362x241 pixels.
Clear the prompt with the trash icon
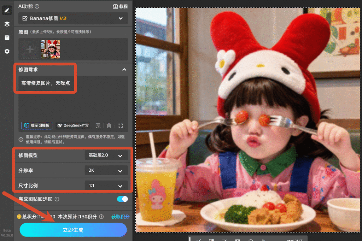click(109, 125)
